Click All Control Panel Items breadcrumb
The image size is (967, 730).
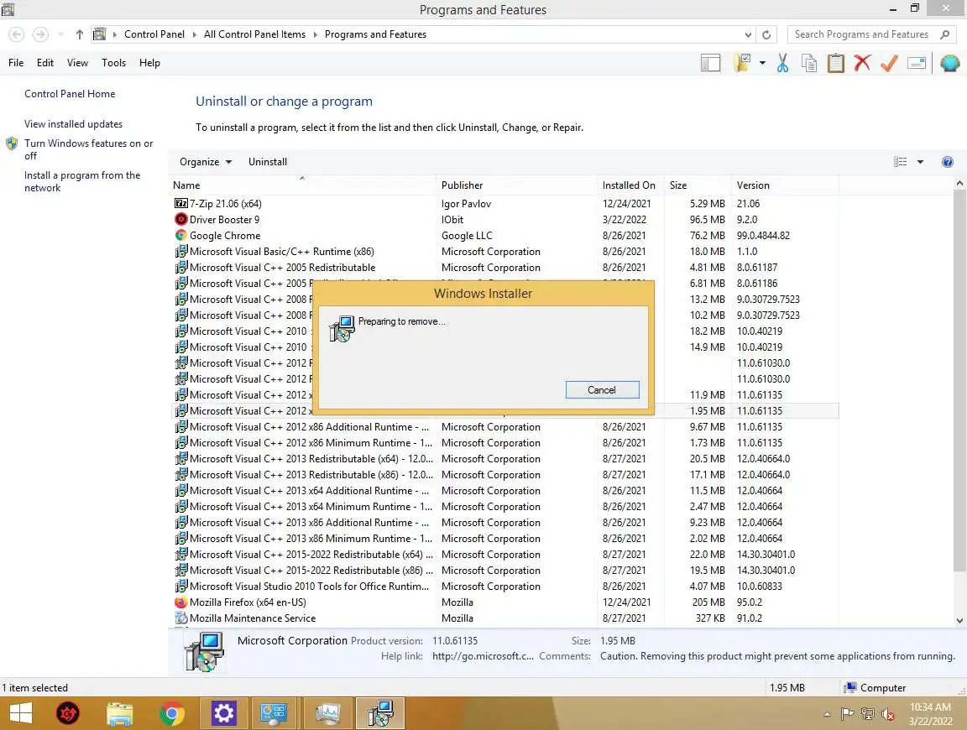(254, 34)
